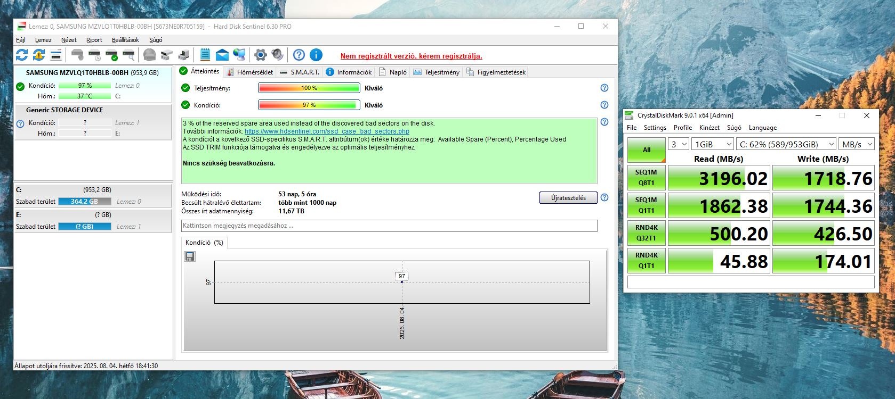Click the grey disk dome toolbar icon

[150, 54]
